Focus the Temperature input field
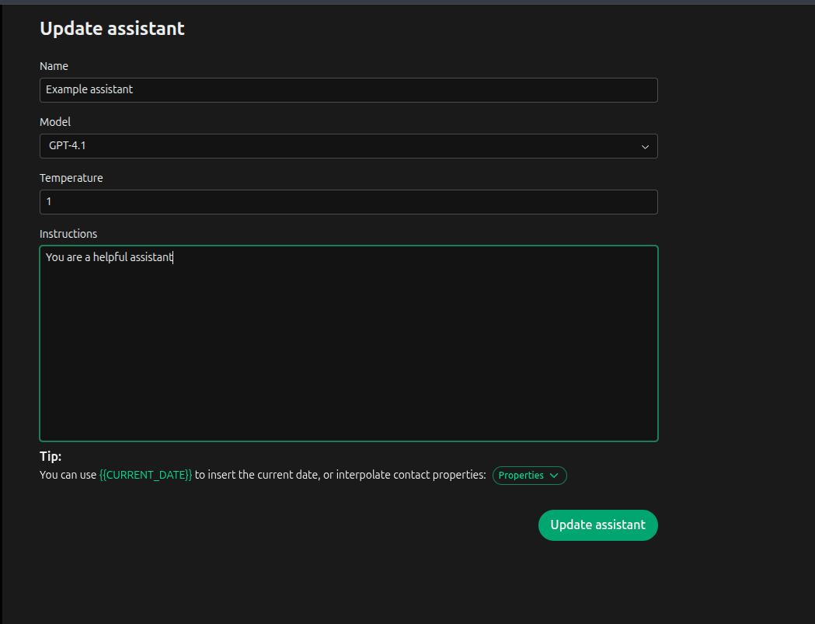Image resolution: width=815 pixels, height=624 pixels. tap(348, 201)
